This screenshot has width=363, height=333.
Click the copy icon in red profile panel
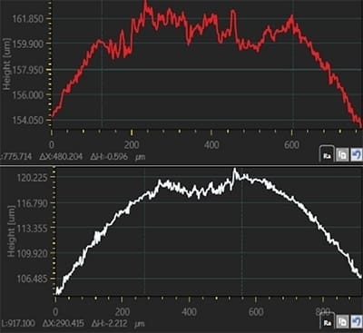click(342, 155)
